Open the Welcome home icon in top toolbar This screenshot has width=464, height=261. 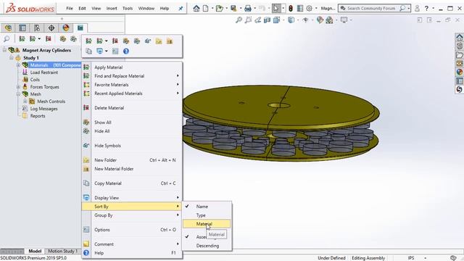196,8
